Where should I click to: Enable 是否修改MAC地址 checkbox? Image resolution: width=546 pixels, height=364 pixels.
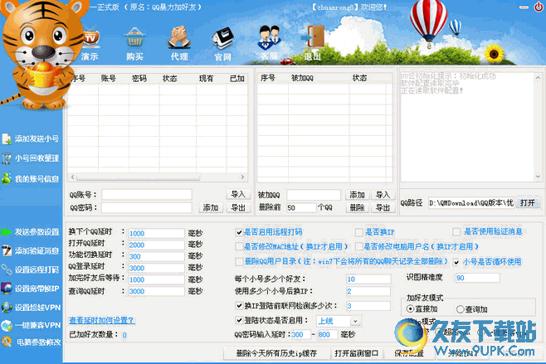(x=239, y=247)
